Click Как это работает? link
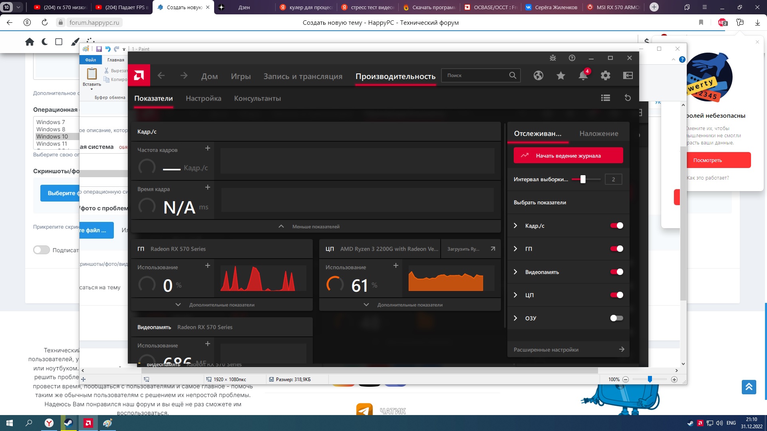The image size is (767, 431). coord(707,178)
